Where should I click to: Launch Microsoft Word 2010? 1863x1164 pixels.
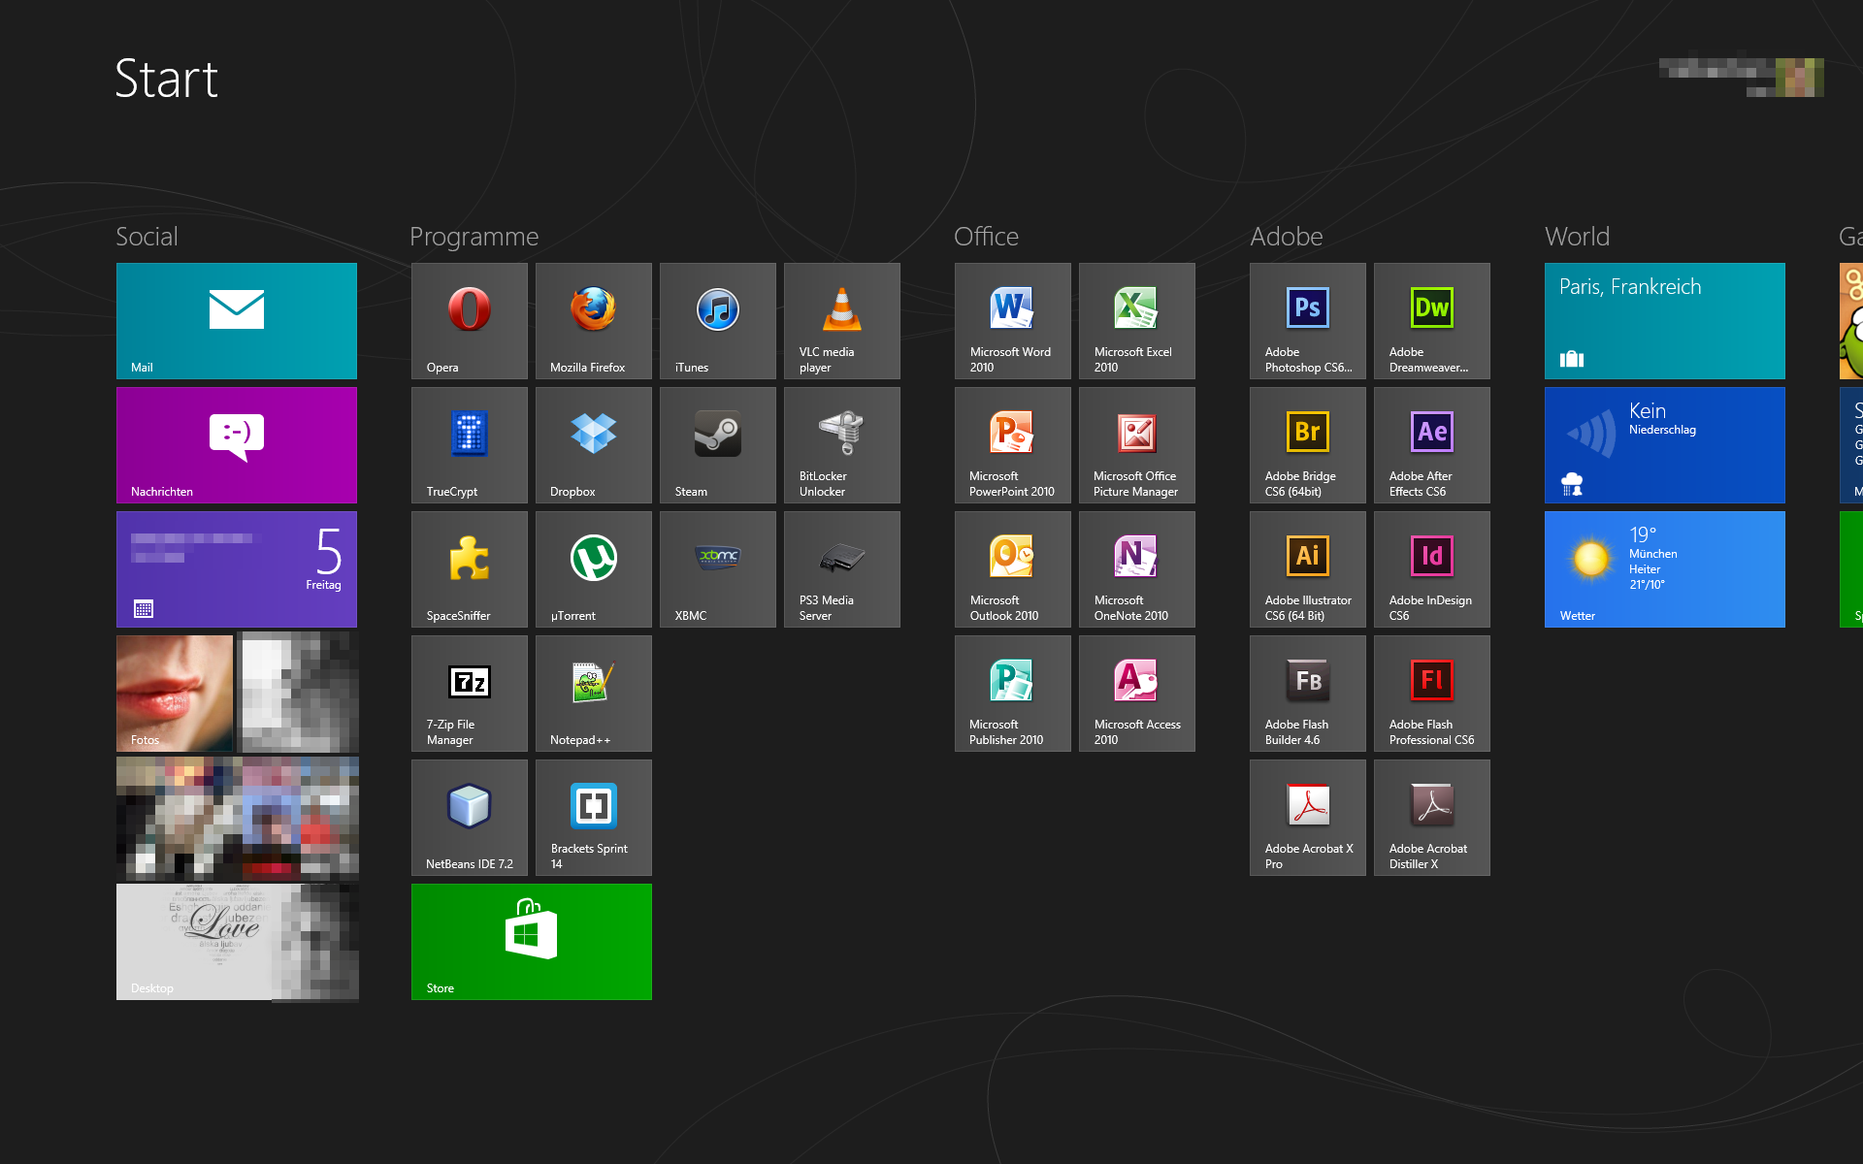[1012, 320]
